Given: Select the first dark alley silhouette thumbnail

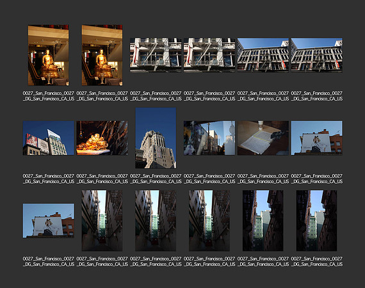Looking at the screenshot, I should (263, 221).
